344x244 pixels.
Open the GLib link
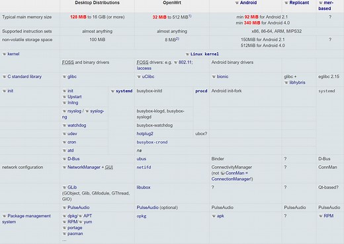tap(72, 187)
